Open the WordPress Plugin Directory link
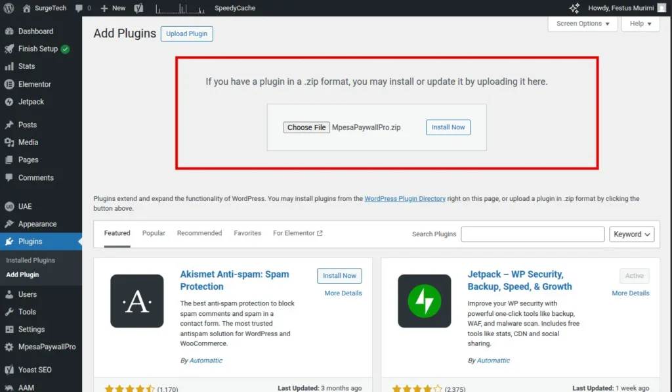Screen dimensions: 672x392 (x=405, y=198)
